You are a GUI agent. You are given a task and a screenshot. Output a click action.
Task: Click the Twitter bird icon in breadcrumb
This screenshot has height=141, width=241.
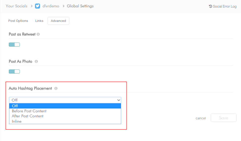[38, 6]
